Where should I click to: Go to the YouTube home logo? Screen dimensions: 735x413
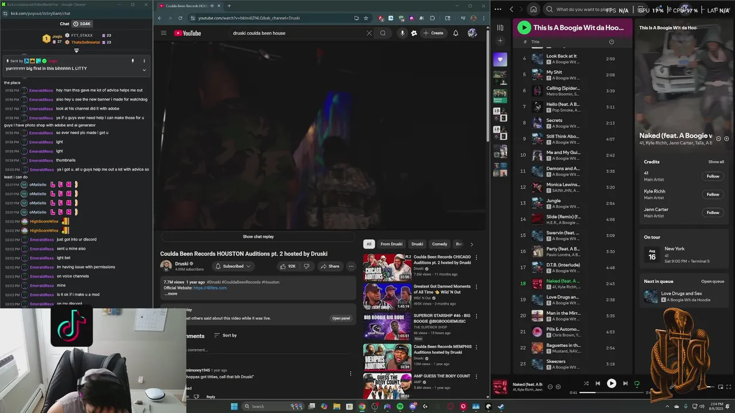click(188, 33)
